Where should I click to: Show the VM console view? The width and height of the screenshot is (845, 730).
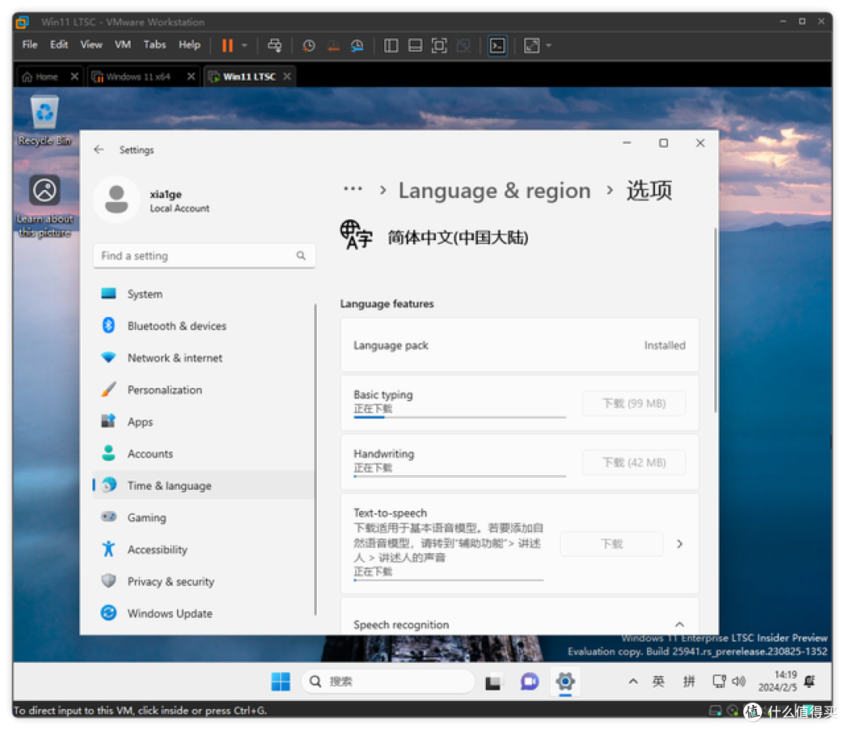498,45
